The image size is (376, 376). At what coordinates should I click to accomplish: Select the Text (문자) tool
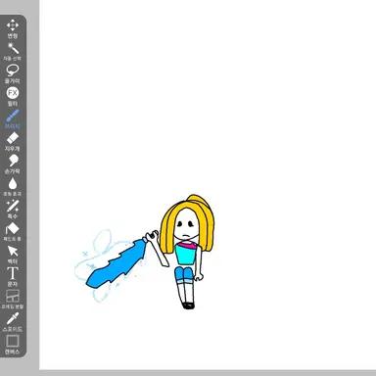pyautogui.click(x=13, y=277)
